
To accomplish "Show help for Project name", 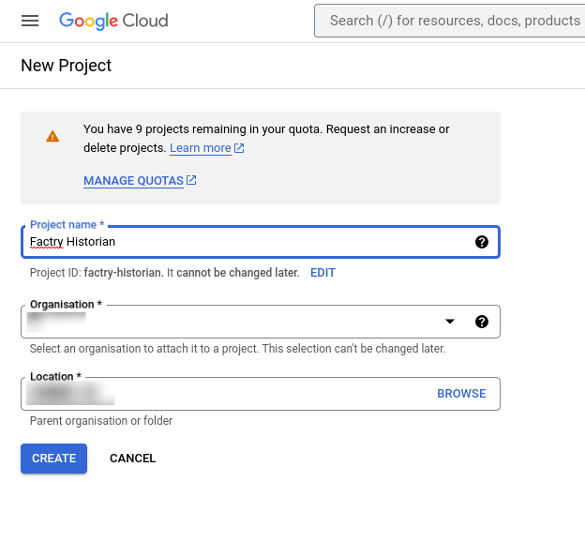I will [482, 242].
